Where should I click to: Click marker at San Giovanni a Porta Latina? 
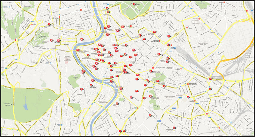coord(174,128)
